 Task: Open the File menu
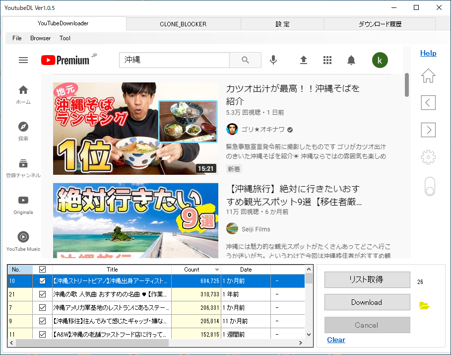[17, 38]
